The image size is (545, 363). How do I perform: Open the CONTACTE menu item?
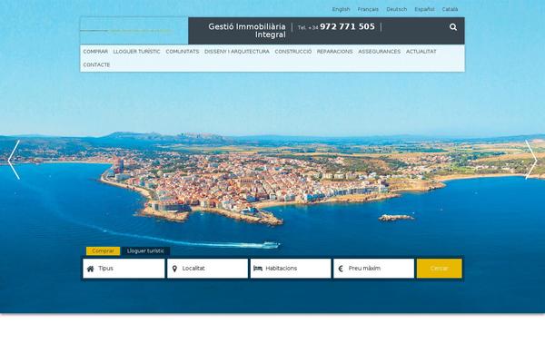coord(96,65)
